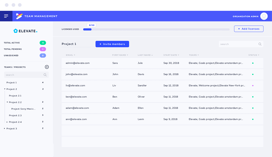272x157 pixels.
Task: Sort by First Name column
Action: [x=120, y=55]
